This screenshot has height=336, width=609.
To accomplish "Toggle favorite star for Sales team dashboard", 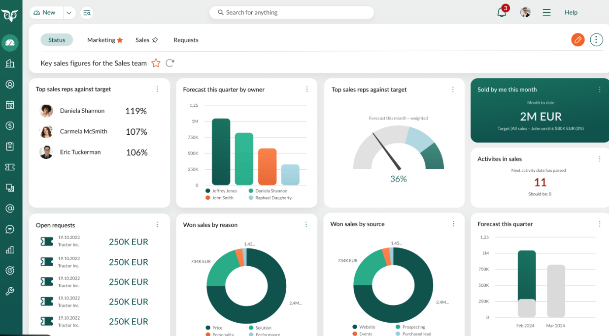I will click(x=156, y=63).
